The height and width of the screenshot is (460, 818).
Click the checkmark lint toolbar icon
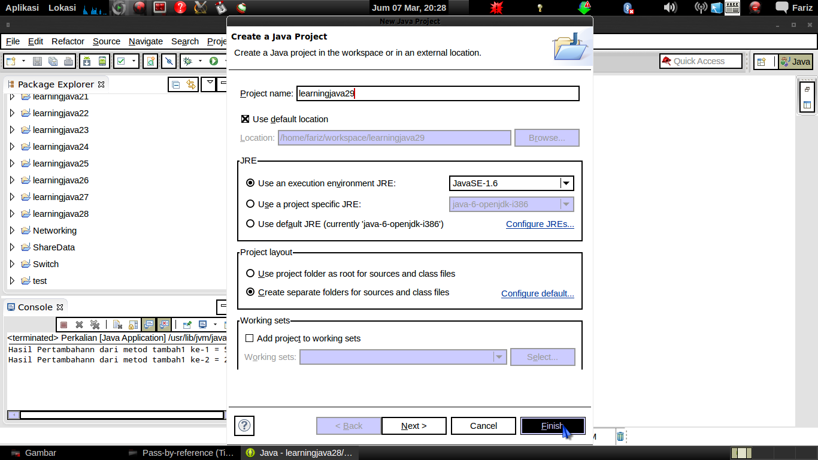click(x=120, y=61)
